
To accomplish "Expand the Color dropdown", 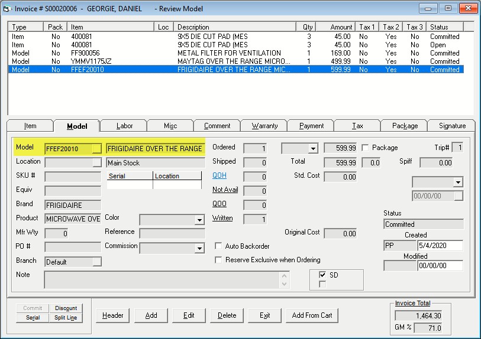I will pos(199,220).
